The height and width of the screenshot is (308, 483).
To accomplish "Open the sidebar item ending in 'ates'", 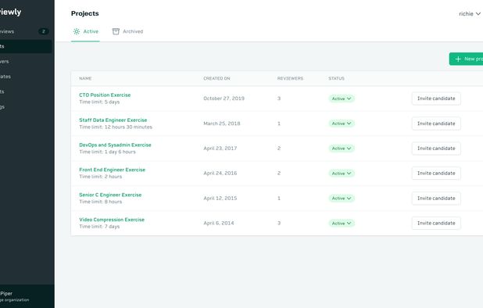I will (x=26, y=77).
